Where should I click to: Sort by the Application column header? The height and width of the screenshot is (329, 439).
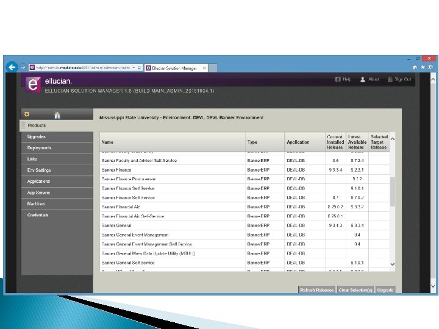[305, 142]
